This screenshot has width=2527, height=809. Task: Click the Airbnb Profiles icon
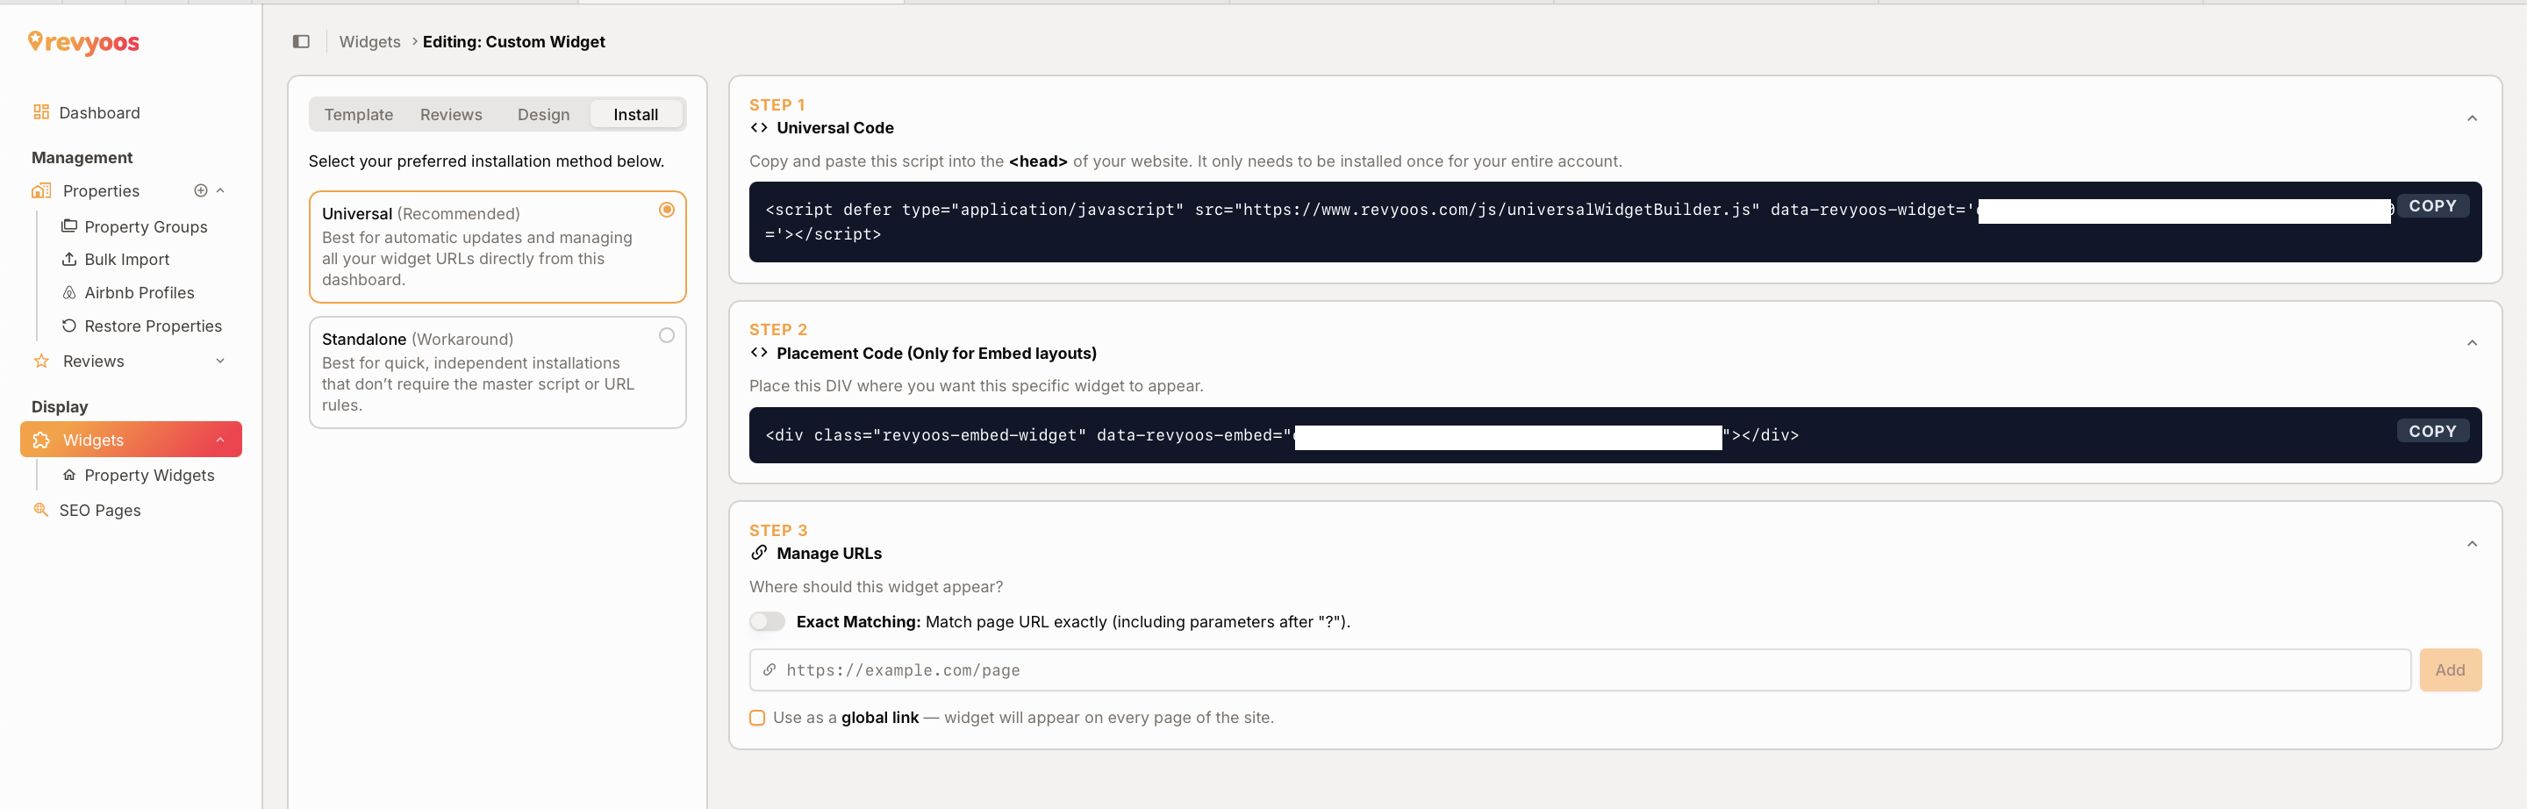(x=69, y=292)
